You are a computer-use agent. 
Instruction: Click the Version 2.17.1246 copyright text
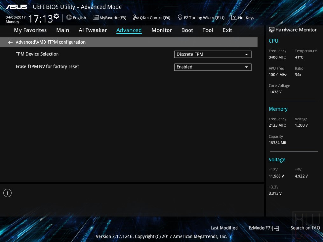click(x=161, y=237)
